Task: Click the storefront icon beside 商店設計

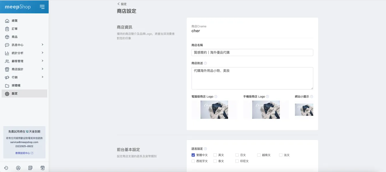Action: [x=7, y=69]
